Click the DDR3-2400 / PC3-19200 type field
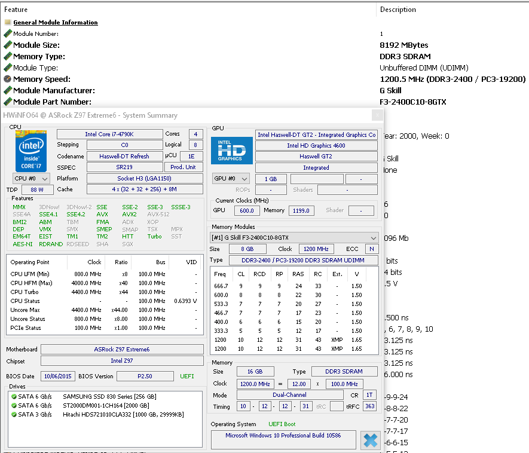Viewport: 529px width, 453px height. (303, 261)
